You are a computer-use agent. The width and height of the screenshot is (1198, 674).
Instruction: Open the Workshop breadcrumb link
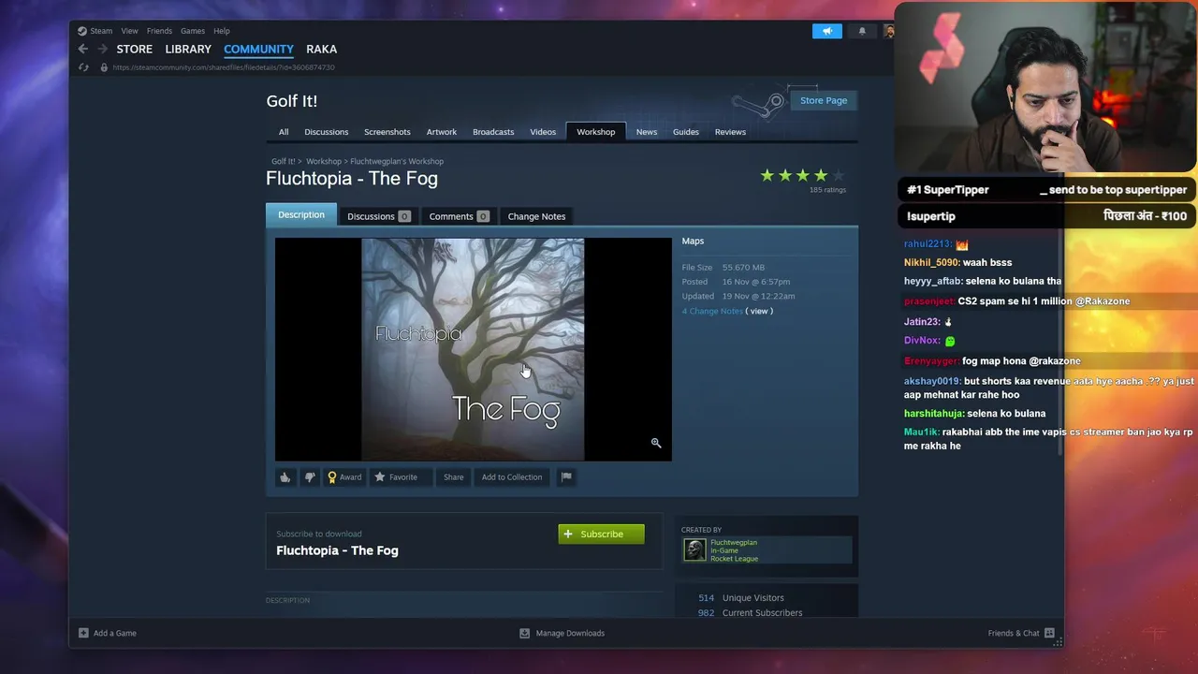pyautogui.click(x=324, y=161)
